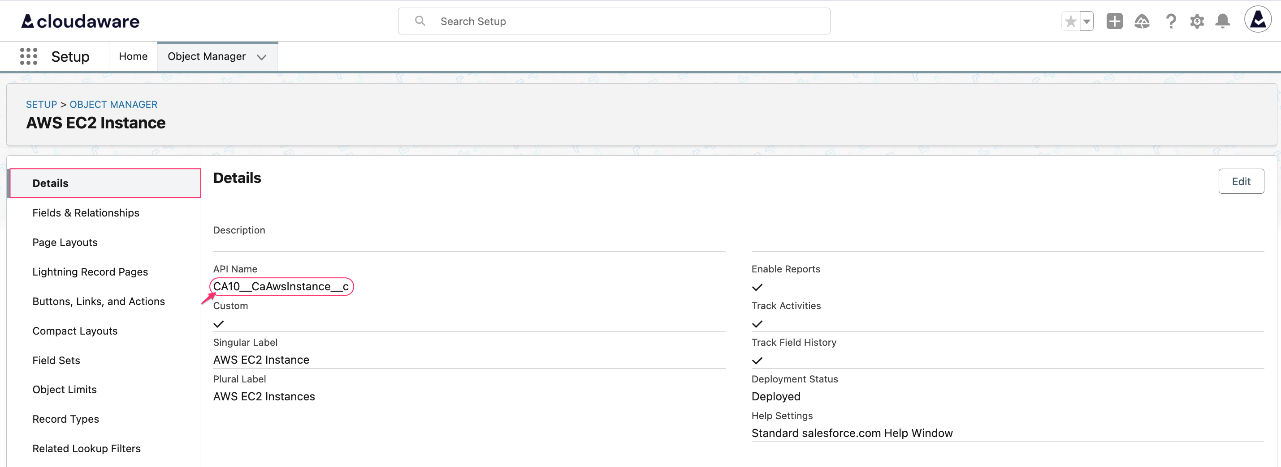1281x467 pixels.
Task: Click the Cloudaware logo
Action: point(80,21)
